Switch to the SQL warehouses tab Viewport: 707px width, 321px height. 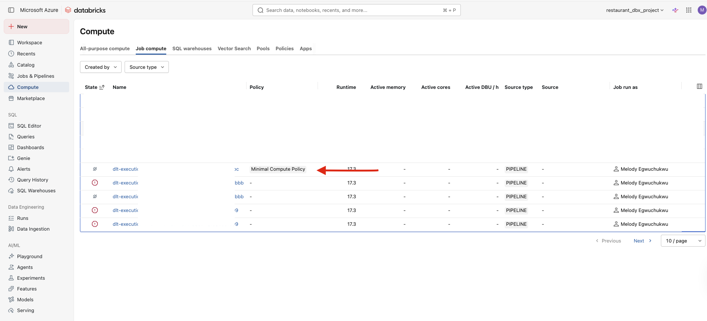tap(192, 48)
